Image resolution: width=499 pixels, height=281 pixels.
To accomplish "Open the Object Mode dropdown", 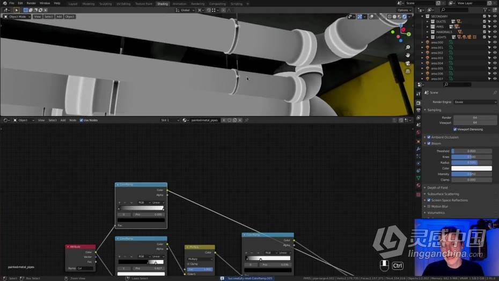I will (x=17, y=17).
